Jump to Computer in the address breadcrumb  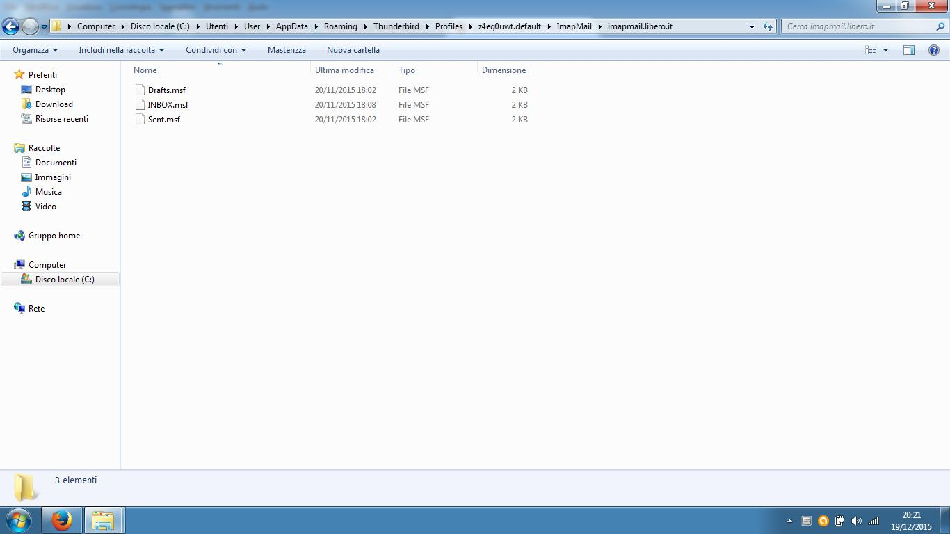[x=96, y=26]
